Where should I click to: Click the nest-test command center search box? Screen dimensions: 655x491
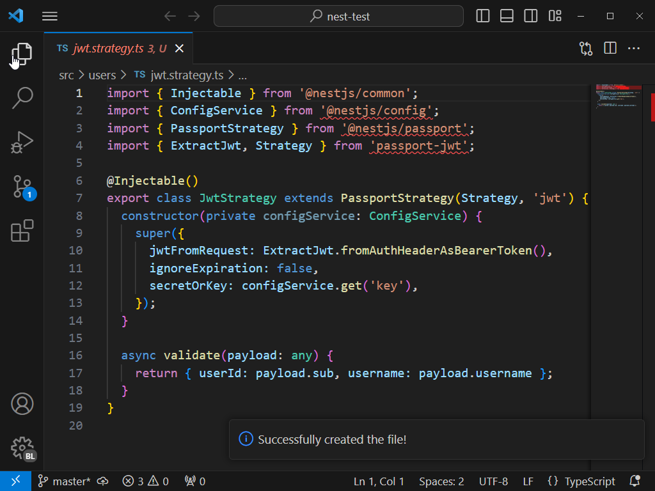[x=338, y=16]
